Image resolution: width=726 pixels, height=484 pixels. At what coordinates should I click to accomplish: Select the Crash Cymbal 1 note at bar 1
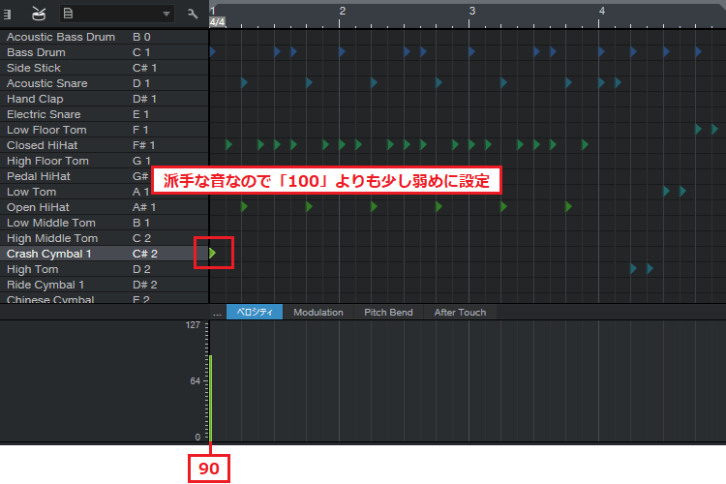click(213, 254)
